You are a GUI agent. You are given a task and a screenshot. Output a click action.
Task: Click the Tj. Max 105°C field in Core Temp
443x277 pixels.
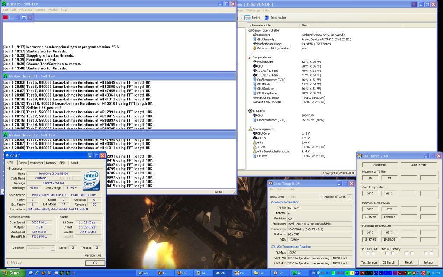pos(320,253)
